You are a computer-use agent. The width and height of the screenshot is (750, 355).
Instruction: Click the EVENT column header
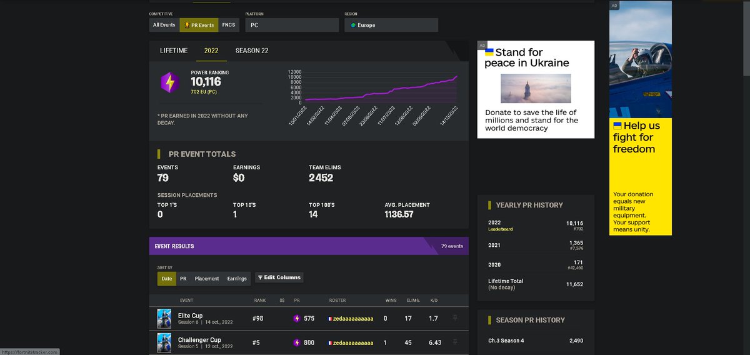[x=186, y=301]
